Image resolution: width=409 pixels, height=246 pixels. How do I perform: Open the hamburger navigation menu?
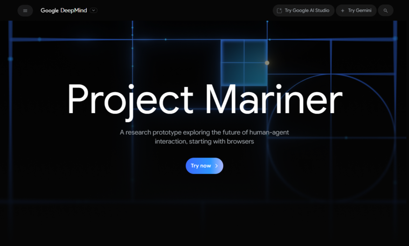click(x=25, y=11)
